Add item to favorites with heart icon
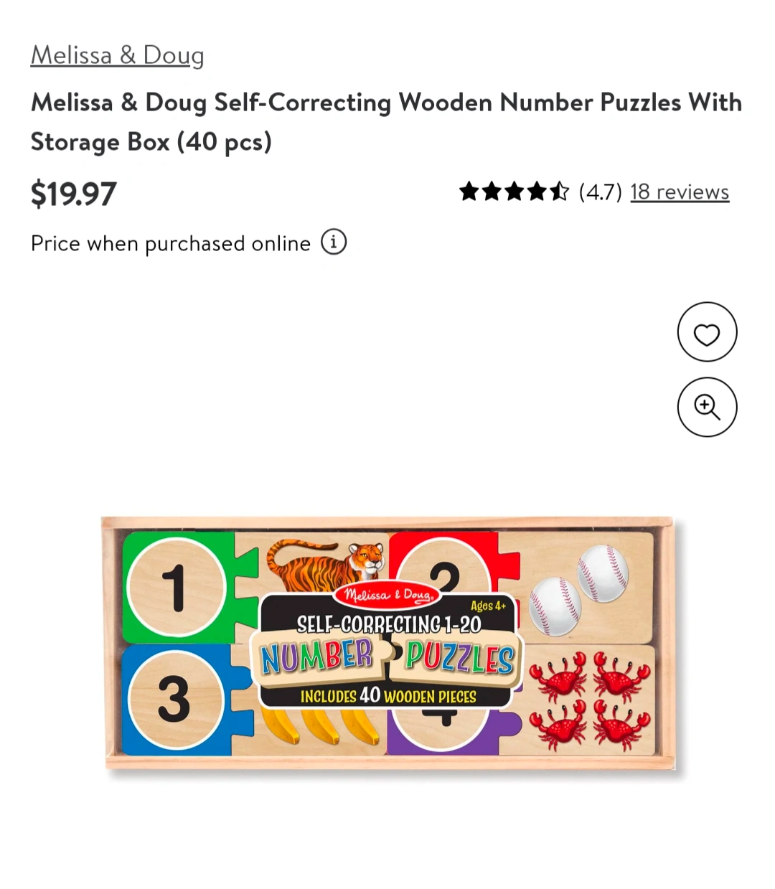This screenshot has width=775, height=889. pyautogui.click(x=707, y=332)
